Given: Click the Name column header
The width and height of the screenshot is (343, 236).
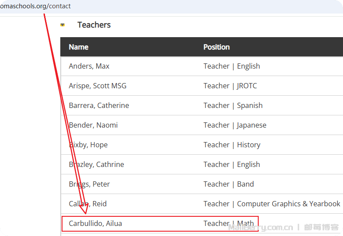Looking at the screenshot, I should click(79, 47).
